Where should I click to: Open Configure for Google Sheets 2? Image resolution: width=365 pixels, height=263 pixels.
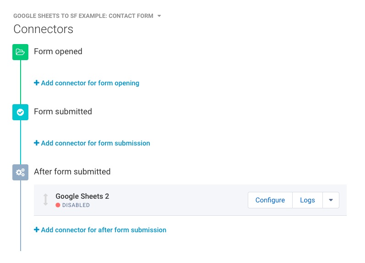(270, 200)
